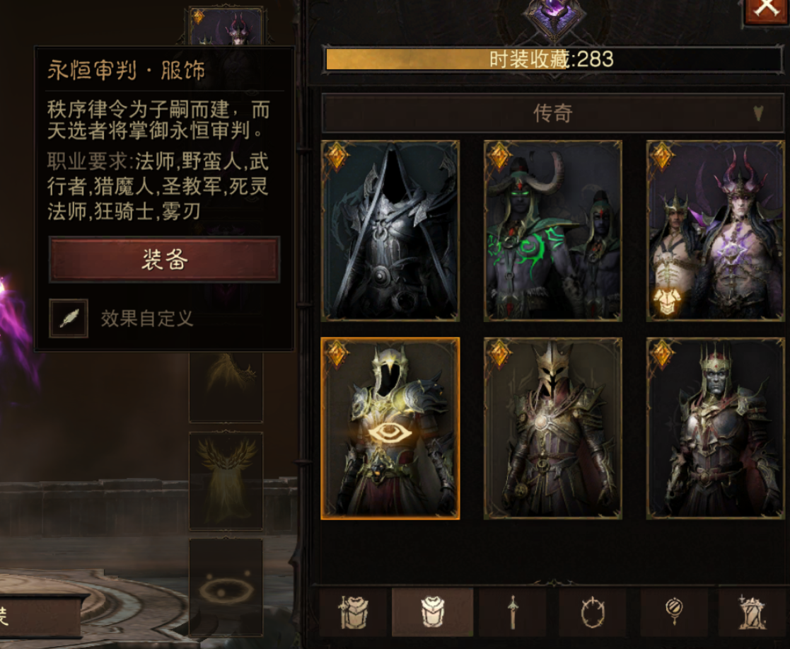Select the winged helmet knight outfit
Screen dimensions: 790x649
(552, 428)
